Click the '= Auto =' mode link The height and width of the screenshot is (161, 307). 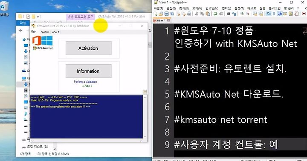87,86
